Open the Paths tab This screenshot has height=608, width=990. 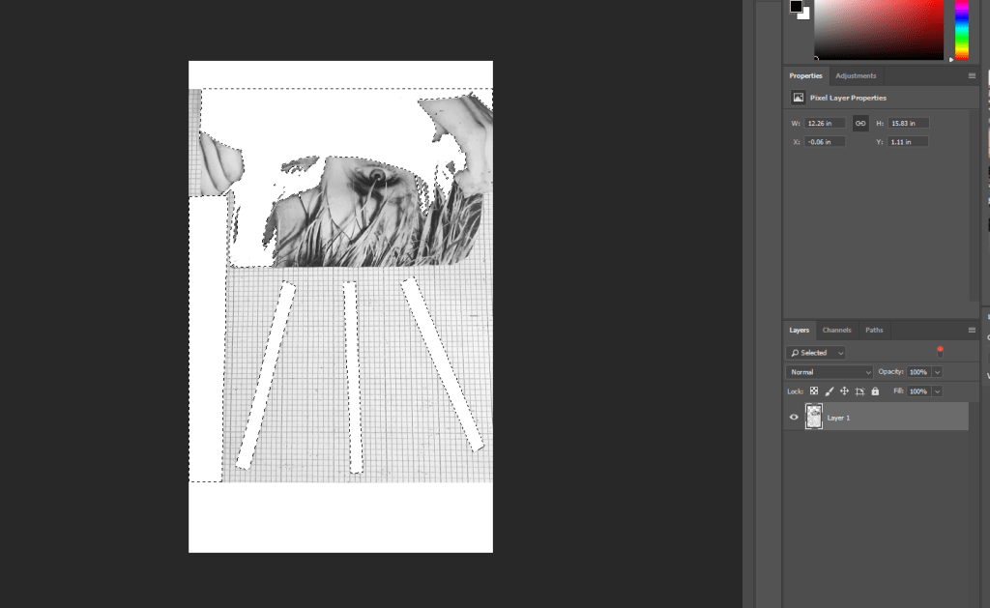[874, 330]
